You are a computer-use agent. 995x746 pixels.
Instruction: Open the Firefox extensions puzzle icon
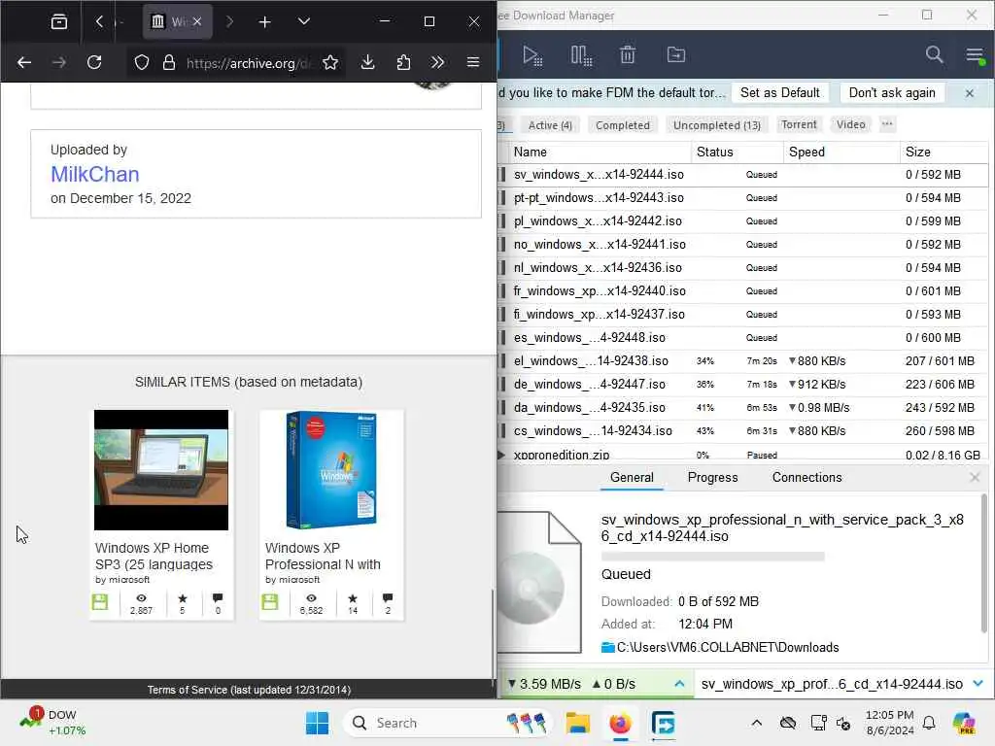[x=403, y=62]
